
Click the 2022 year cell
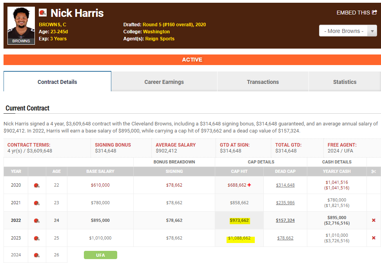[16, 220]
